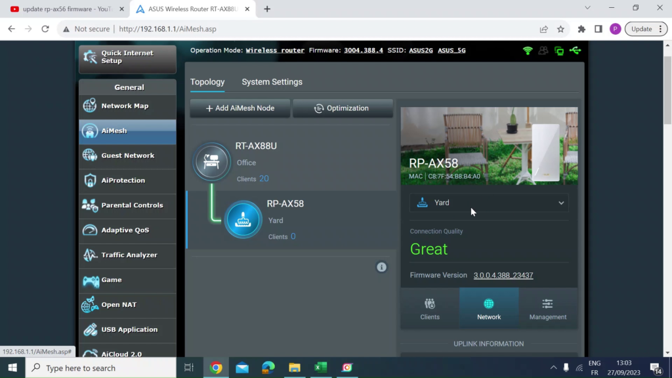The image size is (672, 378).
Task: Reload the router page
Action: (x=45, y=29)
